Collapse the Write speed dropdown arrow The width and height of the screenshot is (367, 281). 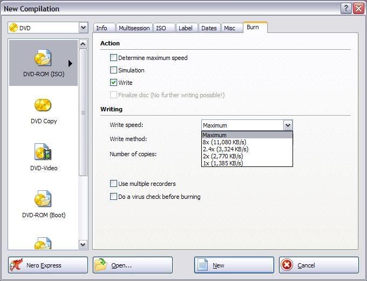(288, 125)
